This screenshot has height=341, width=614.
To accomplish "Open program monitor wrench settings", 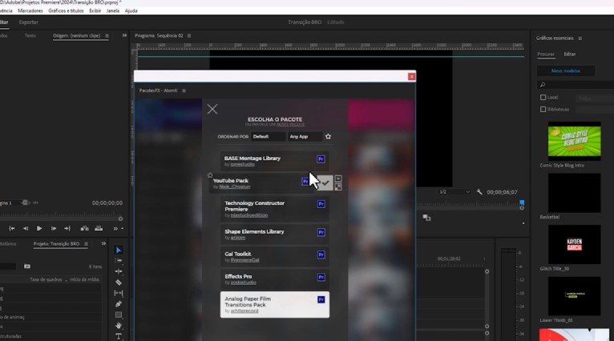I will (x=479, y=192).
